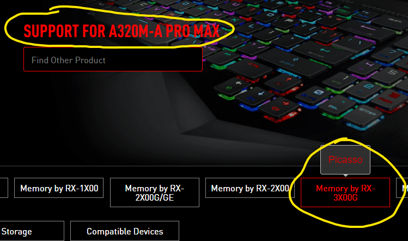The width and height of the screenshot is (408, 241).
Task: Click the Support for A320M-A PRO MAX heading
Action: click(x=121, y=31)
